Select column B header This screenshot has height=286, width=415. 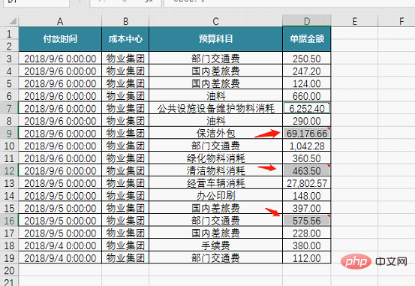(125, 21)
